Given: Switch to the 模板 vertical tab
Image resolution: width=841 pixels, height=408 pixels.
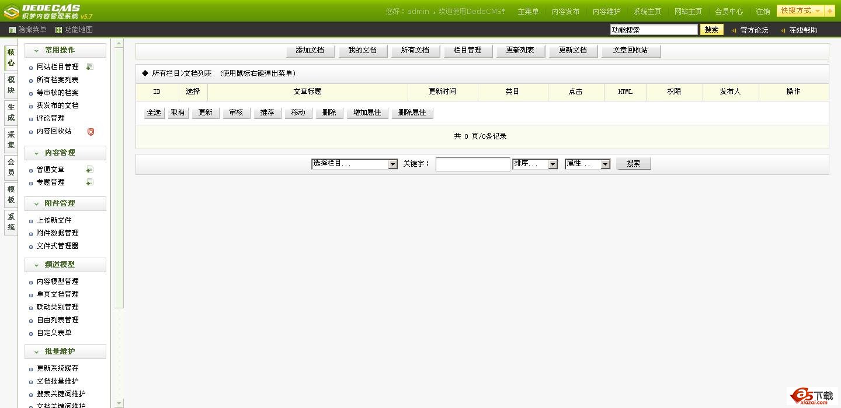Looking at the screenshot, I should 11,195.
